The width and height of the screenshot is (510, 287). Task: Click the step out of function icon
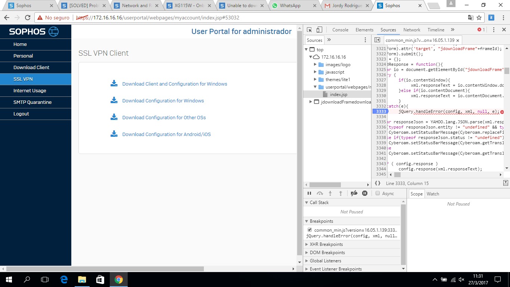tap(340, 193)
